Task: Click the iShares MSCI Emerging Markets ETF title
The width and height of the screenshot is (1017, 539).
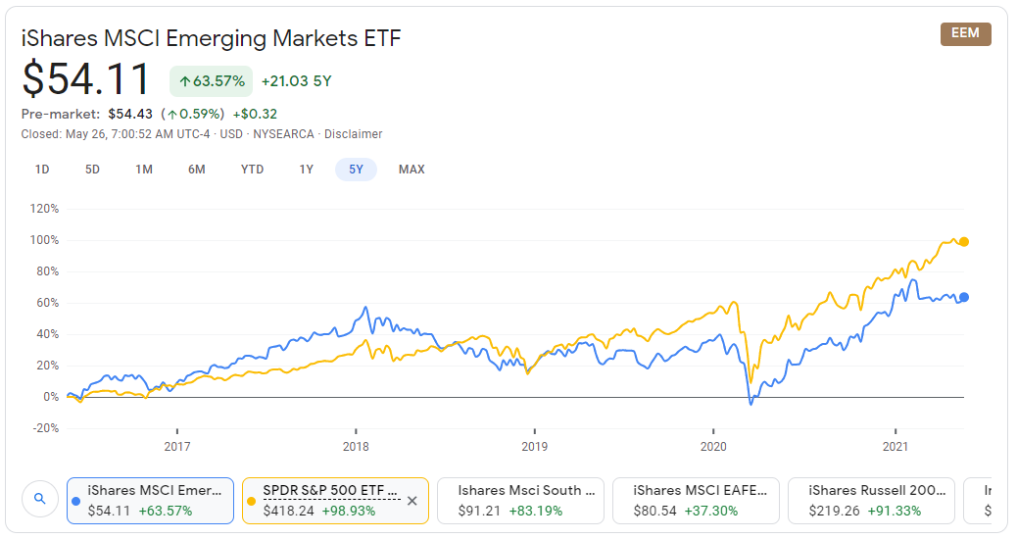Action: coord(211,38)
